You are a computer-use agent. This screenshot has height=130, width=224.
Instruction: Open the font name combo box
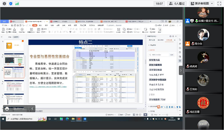pyautogui.click(x=55, y=29)
